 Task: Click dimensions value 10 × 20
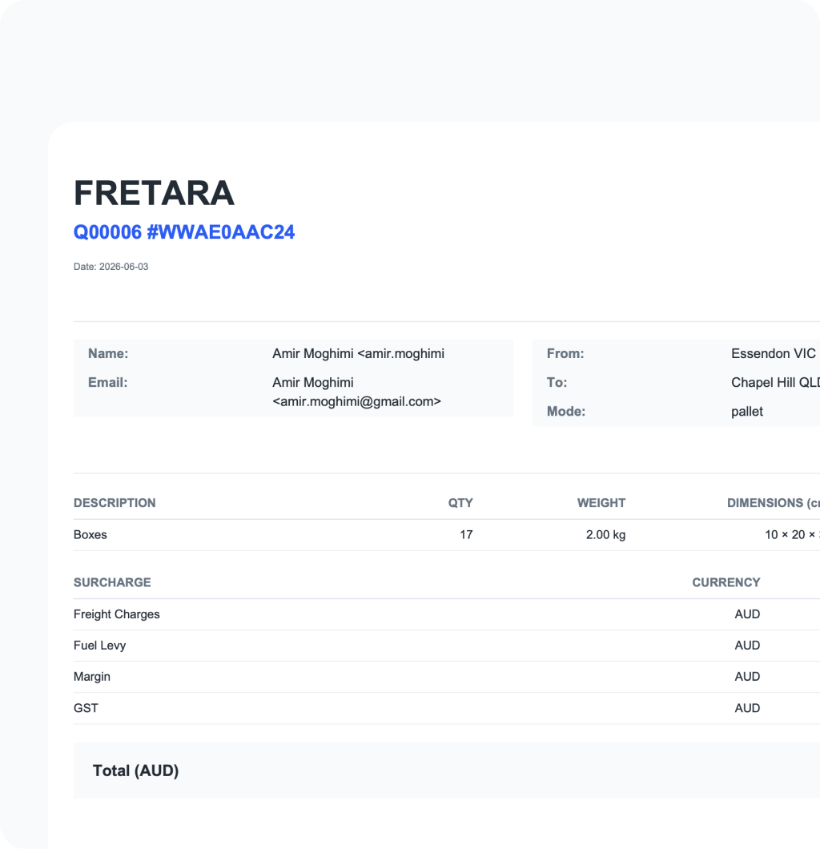point(792,535)
